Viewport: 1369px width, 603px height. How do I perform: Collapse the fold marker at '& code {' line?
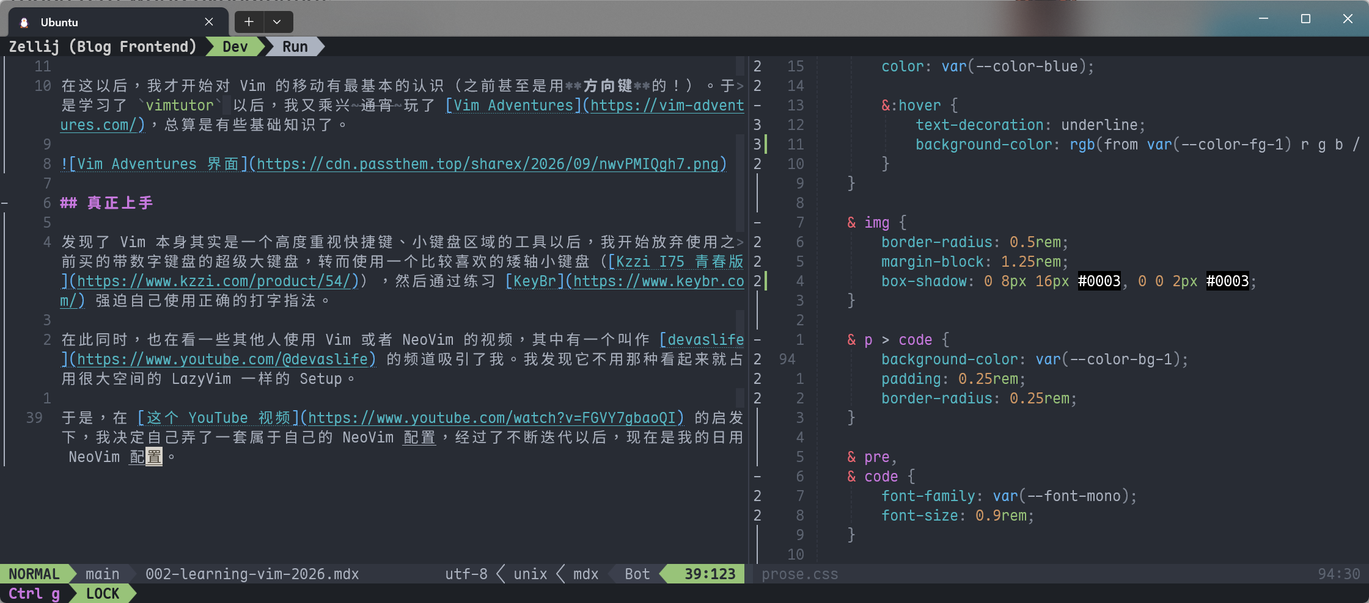click(x=758, y=476)
